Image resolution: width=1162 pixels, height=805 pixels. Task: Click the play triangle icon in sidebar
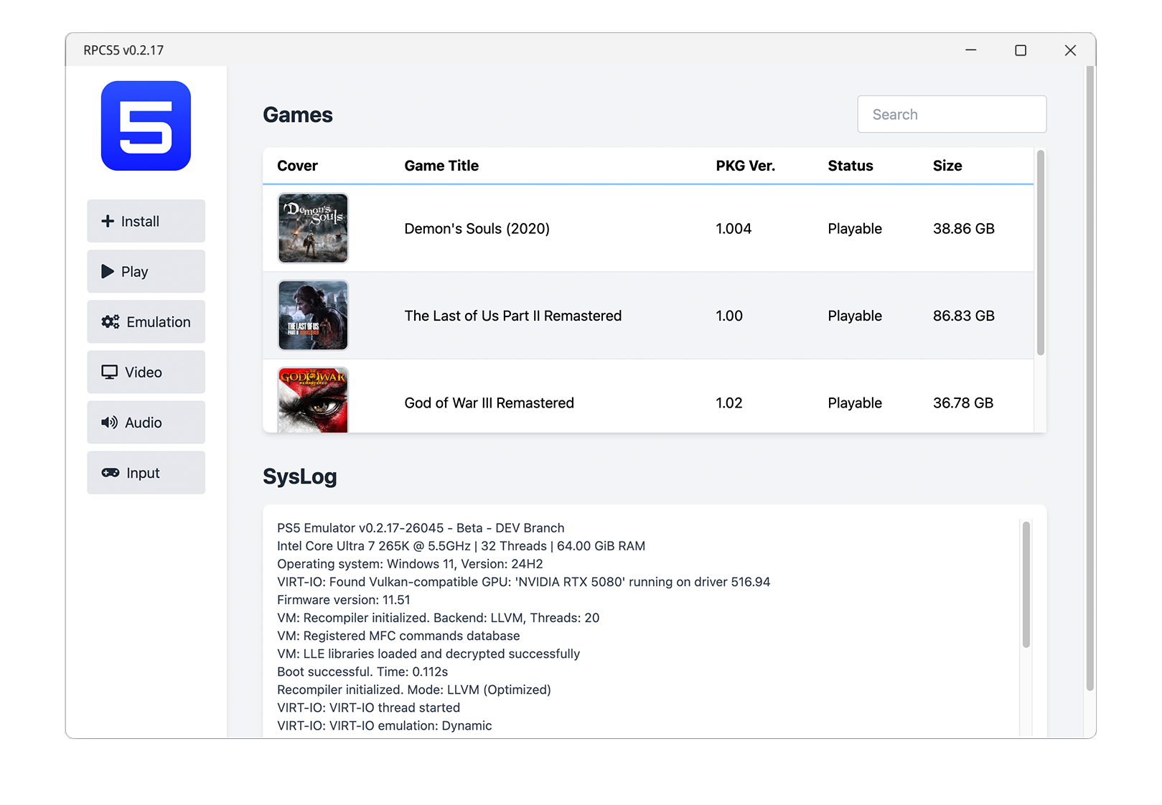pos(108,271)
